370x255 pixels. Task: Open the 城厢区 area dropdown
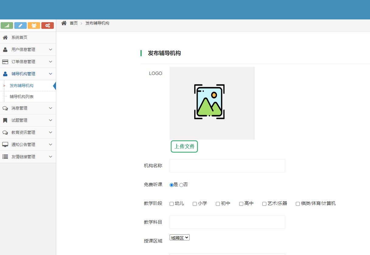pos(180,238)
